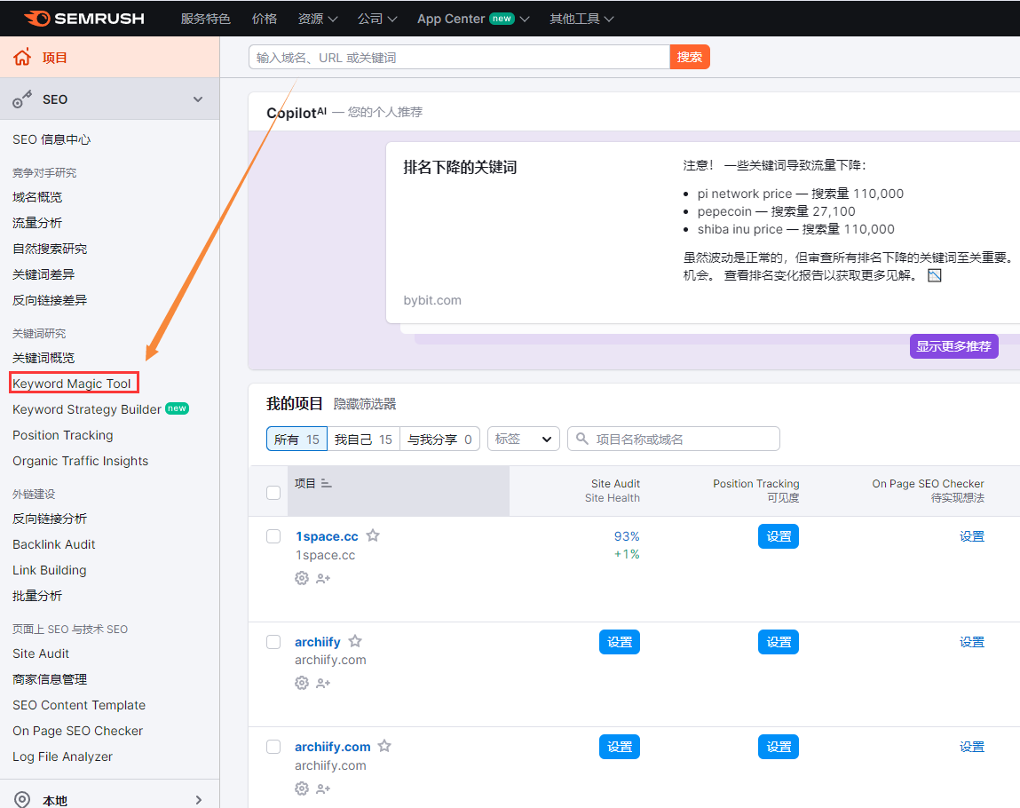Open Organic Traffic Insights in sidebar

80,461
